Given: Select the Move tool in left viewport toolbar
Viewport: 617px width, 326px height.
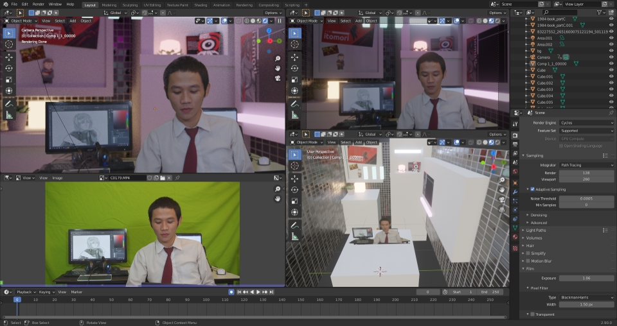Looking at the screenshot, I should [x=9, y=57].
